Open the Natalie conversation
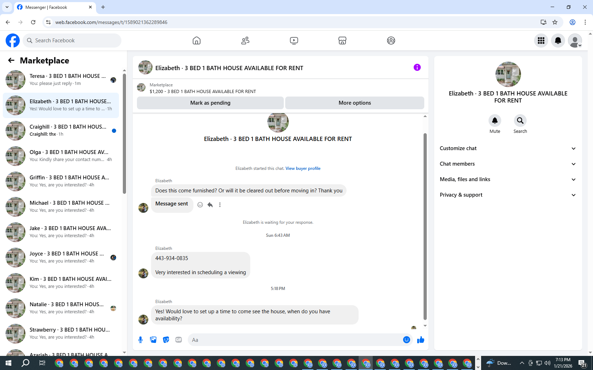The image size is (593, 370). point(61,308)
